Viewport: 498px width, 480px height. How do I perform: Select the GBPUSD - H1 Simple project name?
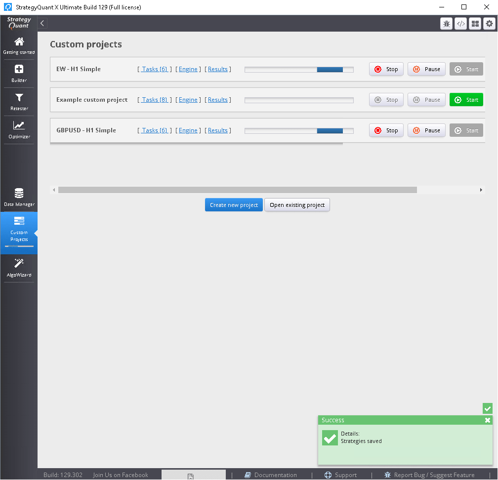(x=86, y=130)
